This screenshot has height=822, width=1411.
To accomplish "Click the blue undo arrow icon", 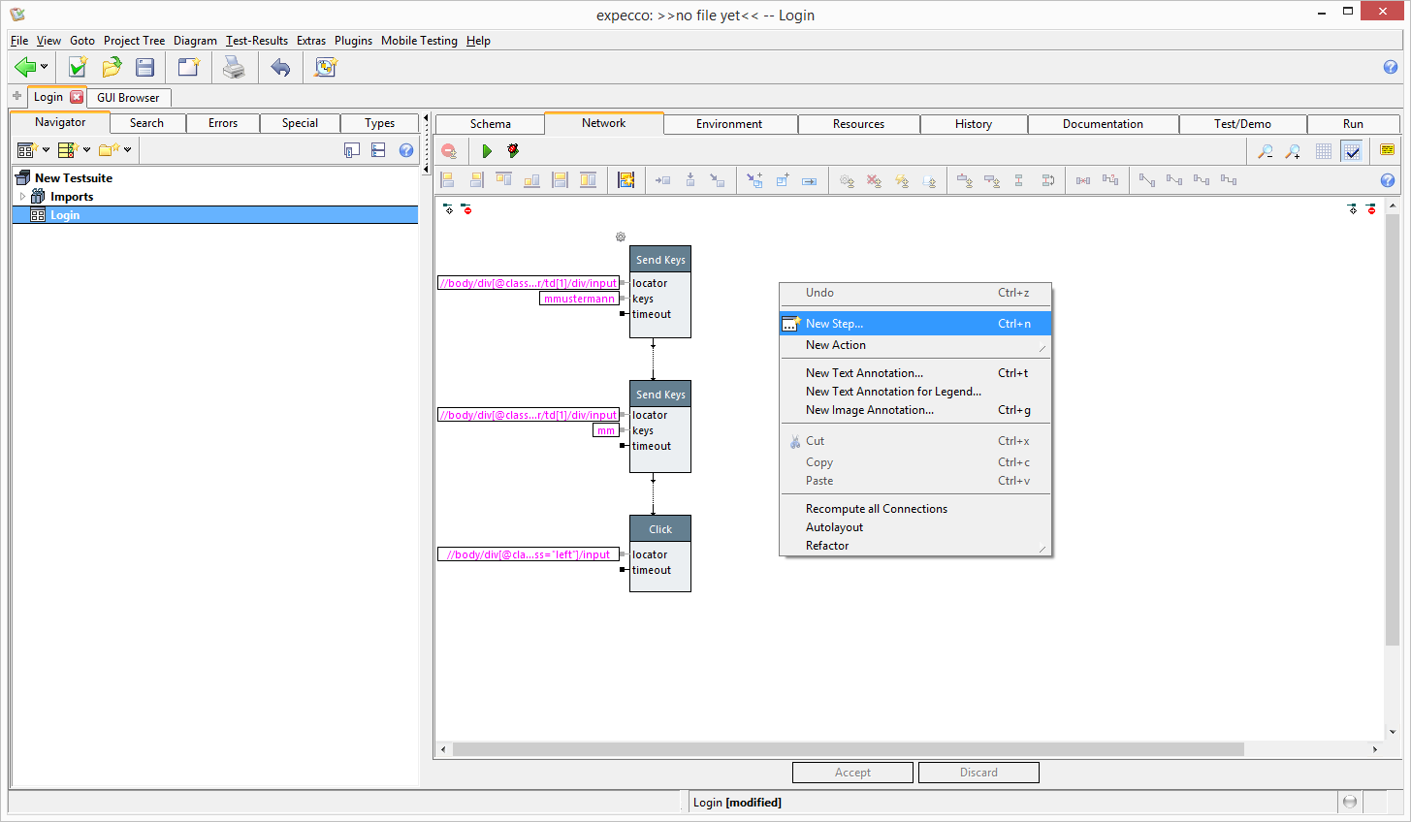I will pos(280,67).
